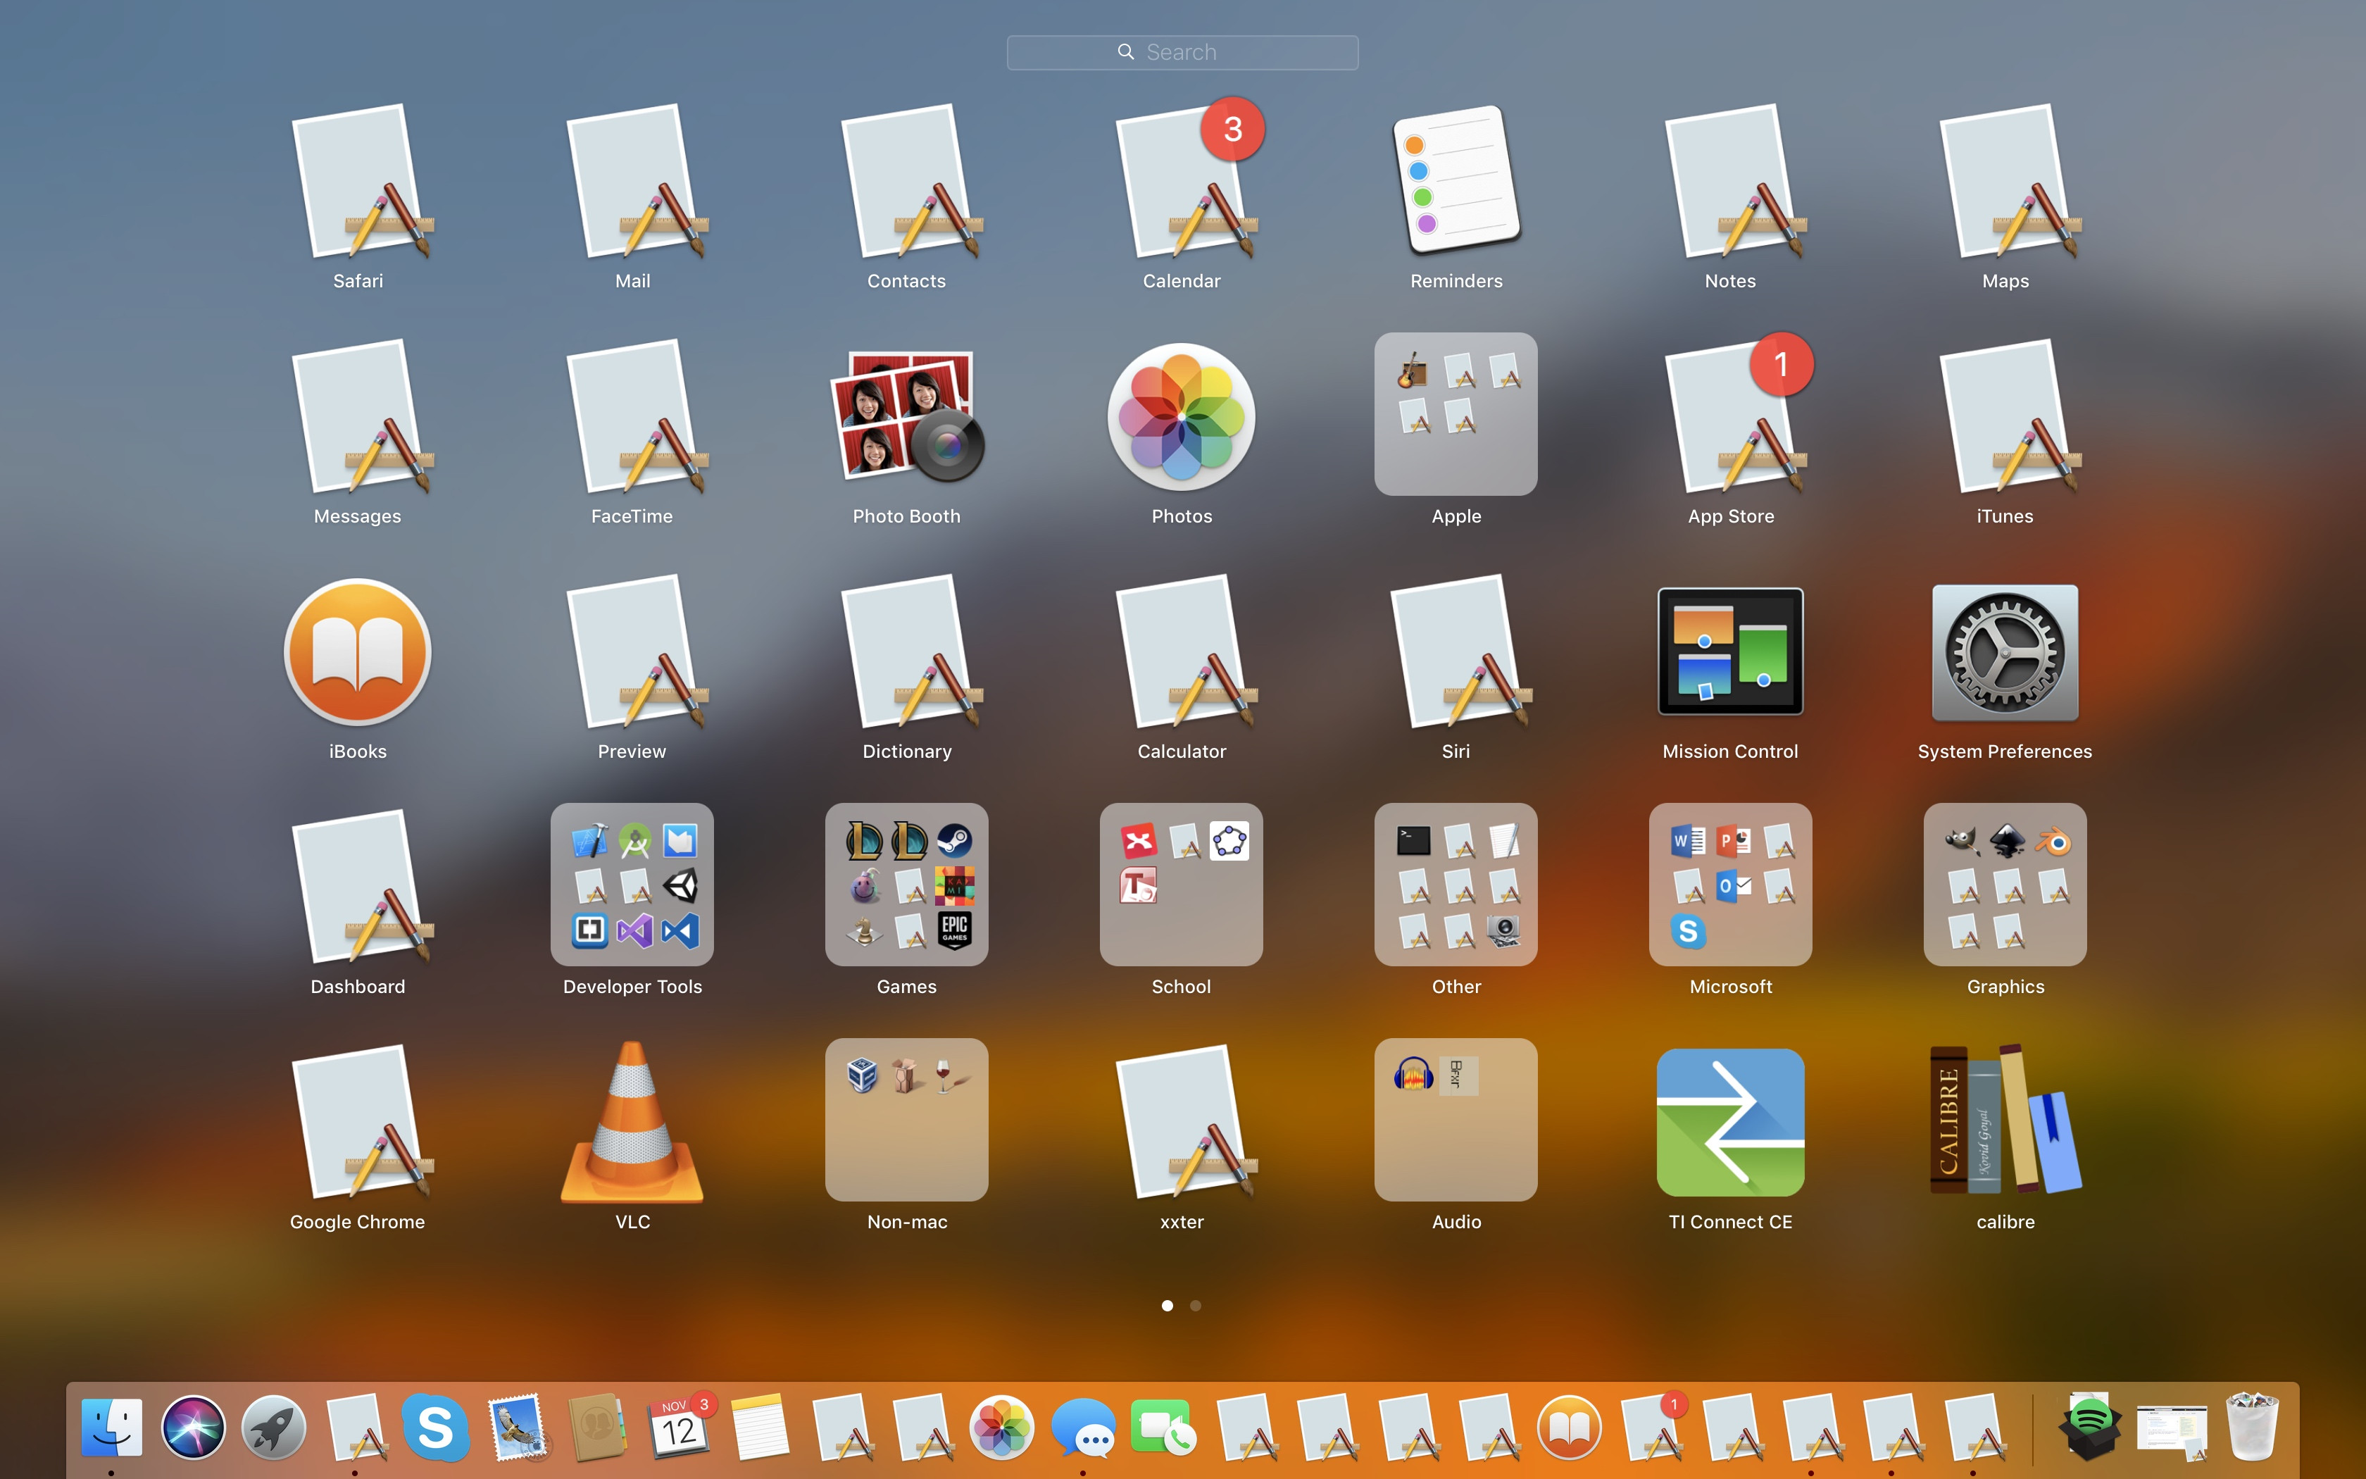Image resolution: width=2366 pixels, height=1479 pixels.
Task: Open Safari from Launchpad
Action: coord(357,186)
